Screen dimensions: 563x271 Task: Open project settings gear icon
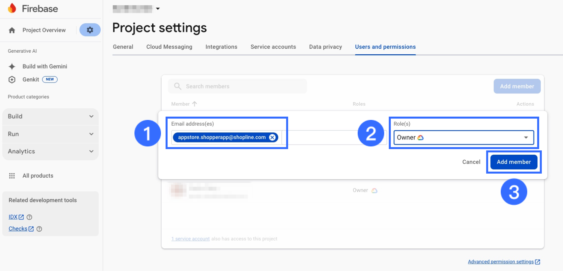pos(90,30)
